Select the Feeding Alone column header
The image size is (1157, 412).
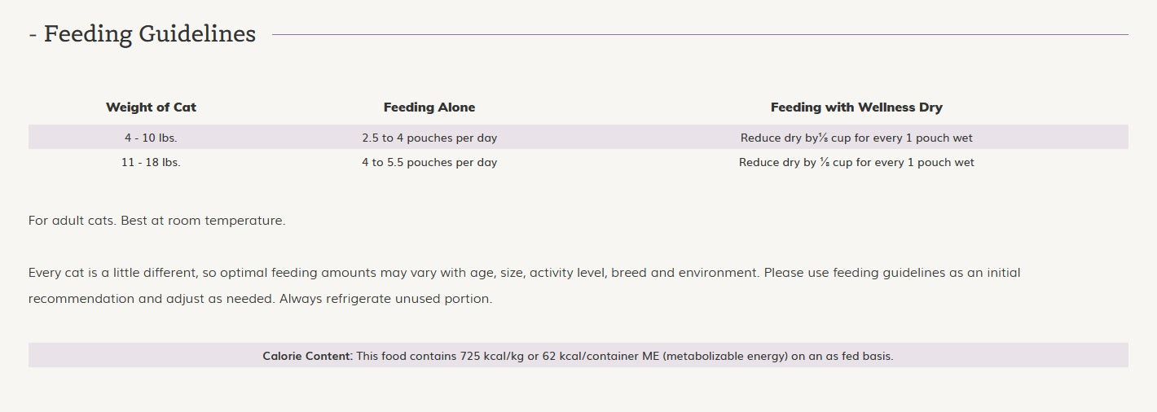coord(429,107)
